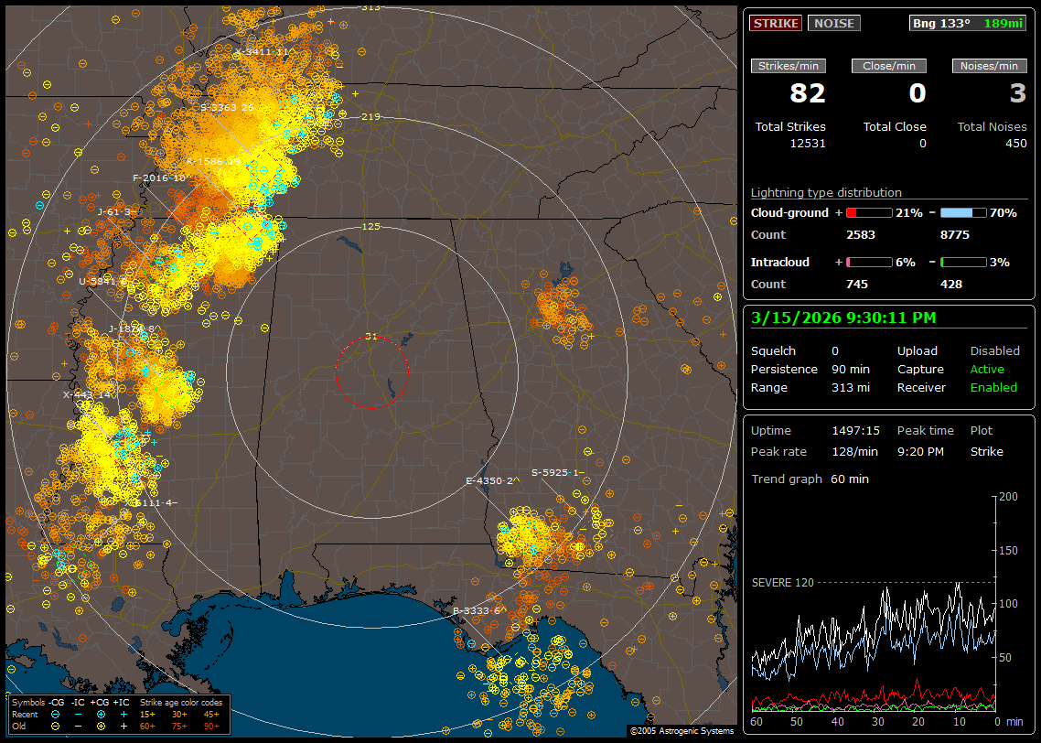Click the 60 min trend graph
Screen dimensions: 1041x743
874,604
